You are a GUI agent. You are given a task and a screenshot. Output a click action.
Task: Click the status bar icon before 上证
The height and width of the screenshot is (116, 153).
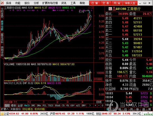point(2,114)
